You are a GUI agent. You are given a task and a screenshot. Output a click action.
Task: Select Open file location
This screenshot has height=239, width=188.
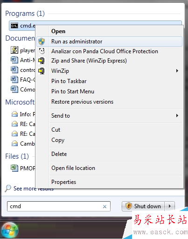click(x=73, y=168)
